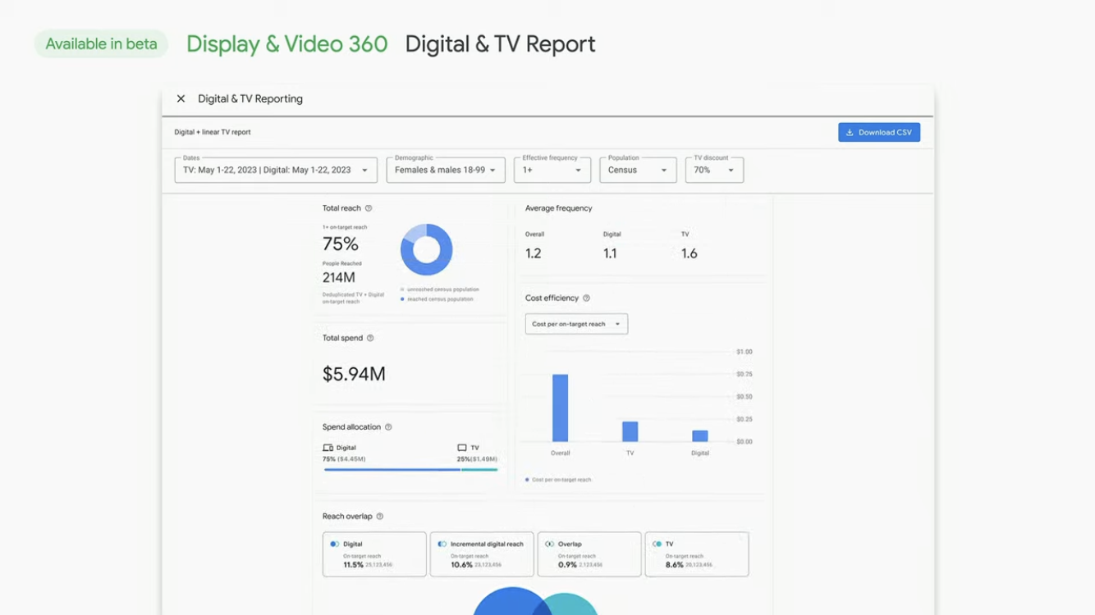The width and height of the screenshot is (1095, 615).
Task: Click the unreached census population legend
Action: point(440,289)
